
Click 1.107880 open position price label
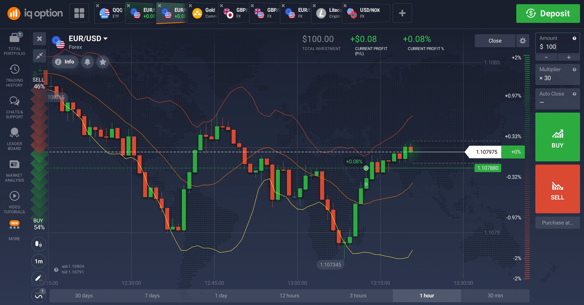pos(488,168)
